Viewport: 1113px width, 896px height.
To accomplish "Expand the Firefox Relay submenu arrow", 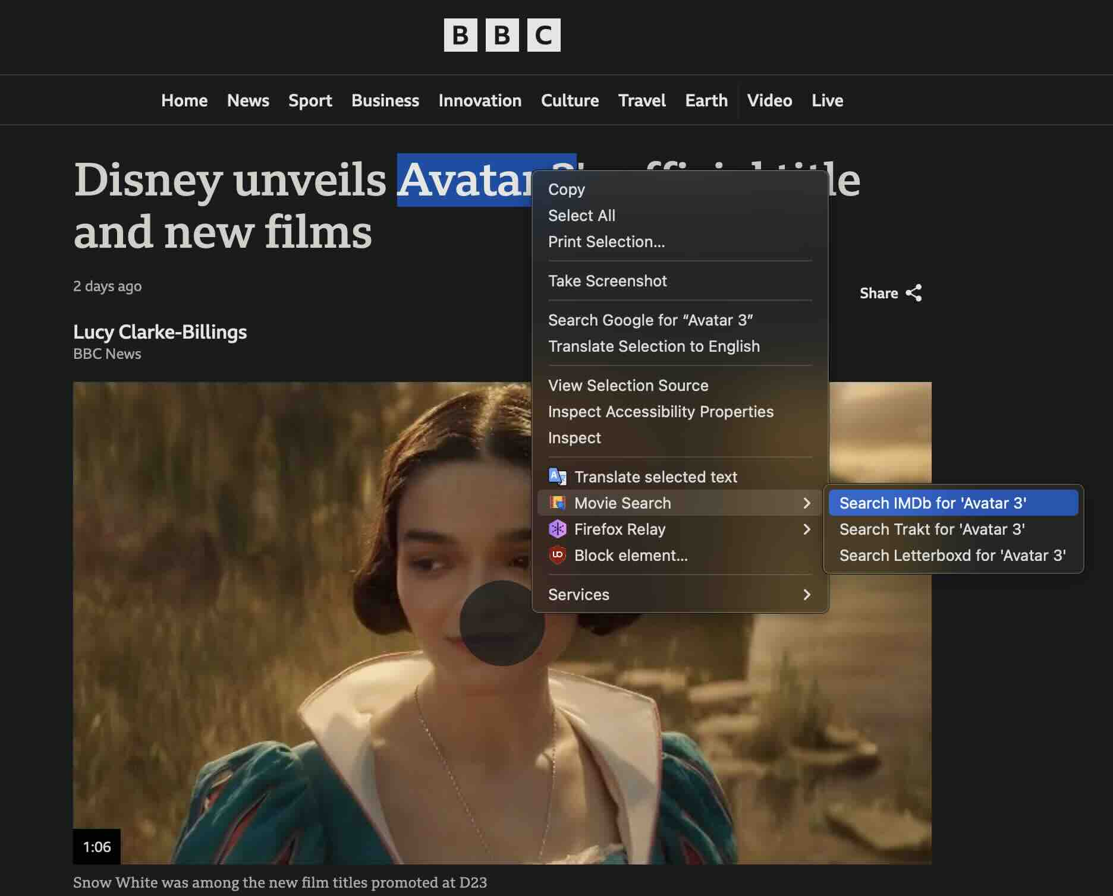I will 807,529.
